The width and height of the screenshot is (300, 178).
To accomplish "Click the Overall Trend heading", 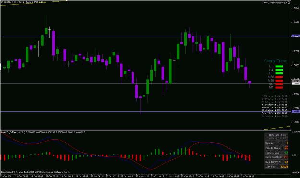I will pyautogui.click(x=276, y=61).
